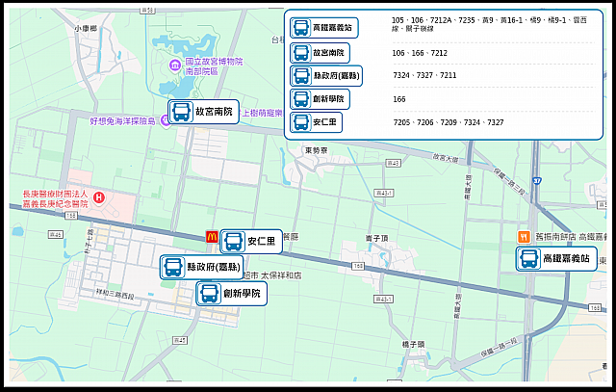The height and width of the screenshot is (392, 616).
Task: Click route 166 beside 創新學院 legend entry
Action: tap(398, 99)
